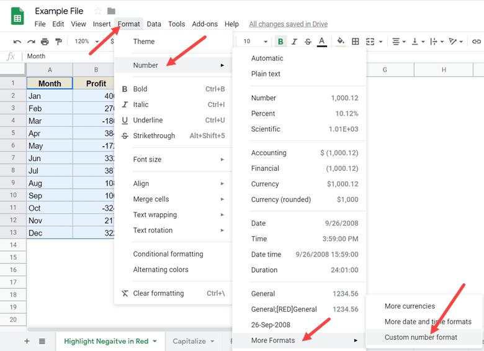This screenshot has height=351, width=484.
Task: Toggle Bold toolbar button
Action: [x=280, y=42]
